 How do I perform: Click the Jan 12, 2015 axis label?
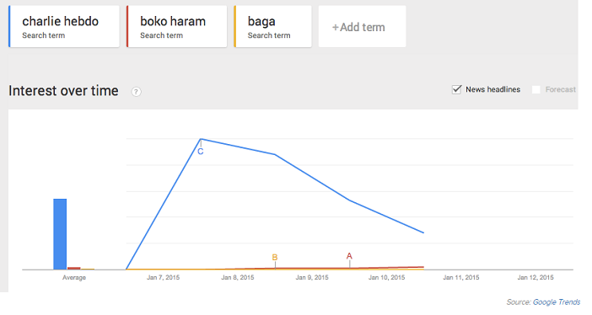535,278
